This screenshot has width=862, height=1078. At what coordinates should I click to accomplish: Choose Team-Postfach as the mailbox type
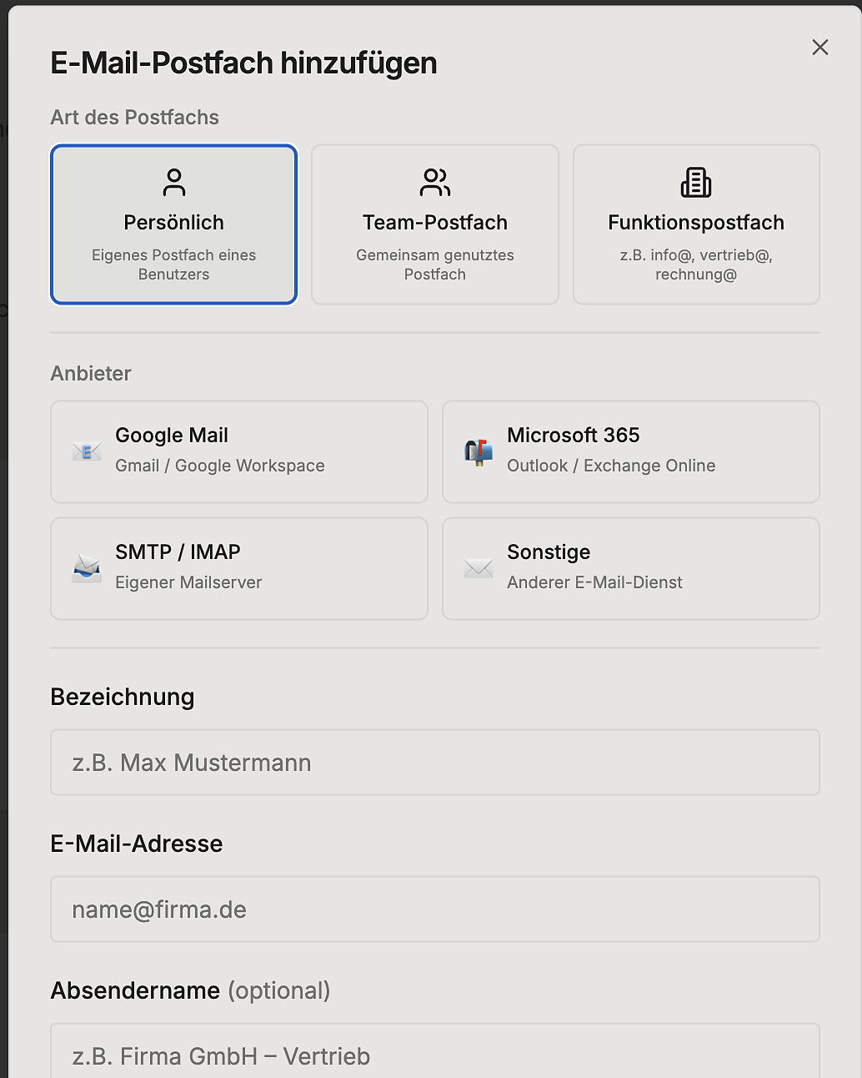434,224
